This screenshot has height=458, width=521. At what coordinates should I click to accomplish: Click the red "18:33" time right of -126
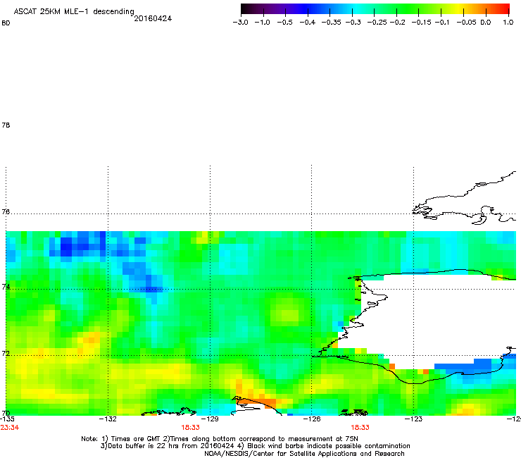[x=360, y=428]
